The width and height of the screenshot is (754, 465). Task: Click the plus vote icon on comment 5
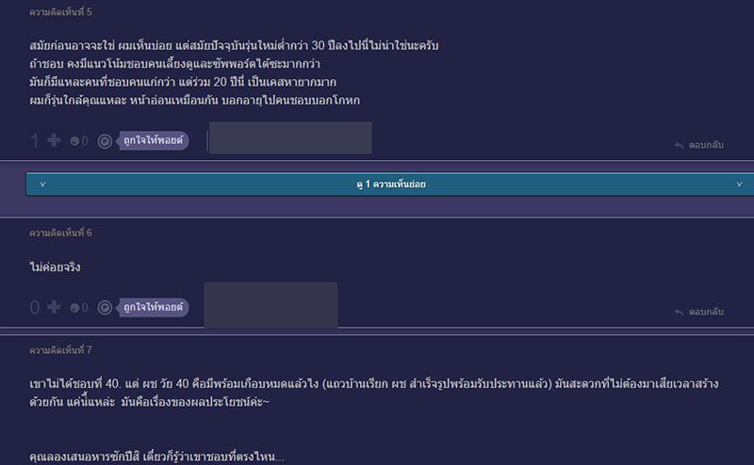click(x=54, y=141)
